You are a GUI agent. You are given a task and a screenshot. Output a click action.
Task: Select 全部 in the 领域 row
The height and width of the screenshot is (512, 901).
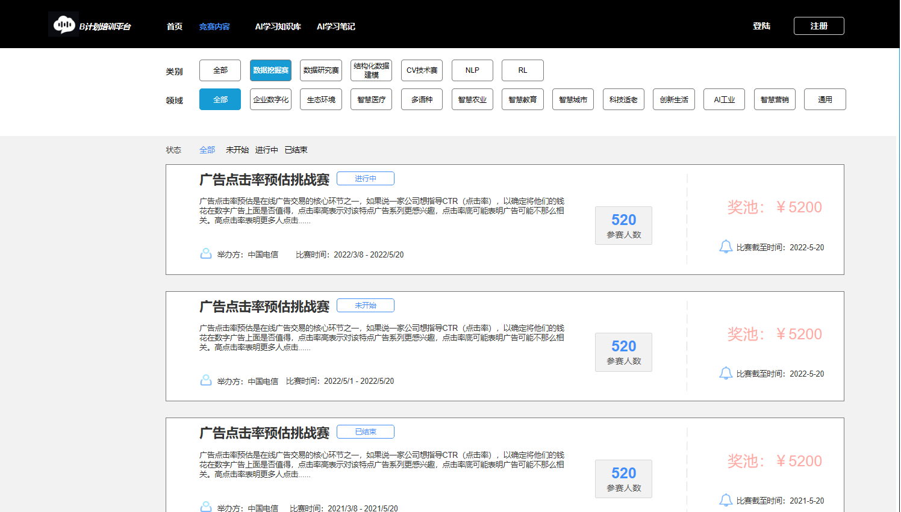(x=220, y=99)
